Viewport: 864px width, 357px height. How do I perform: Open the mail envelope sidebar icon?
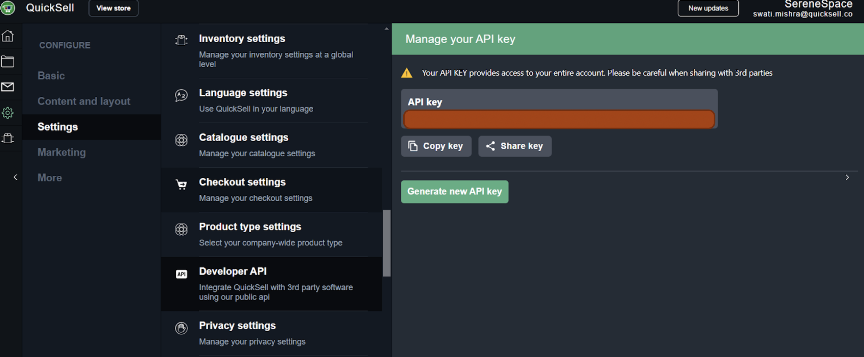coord(7,87)
